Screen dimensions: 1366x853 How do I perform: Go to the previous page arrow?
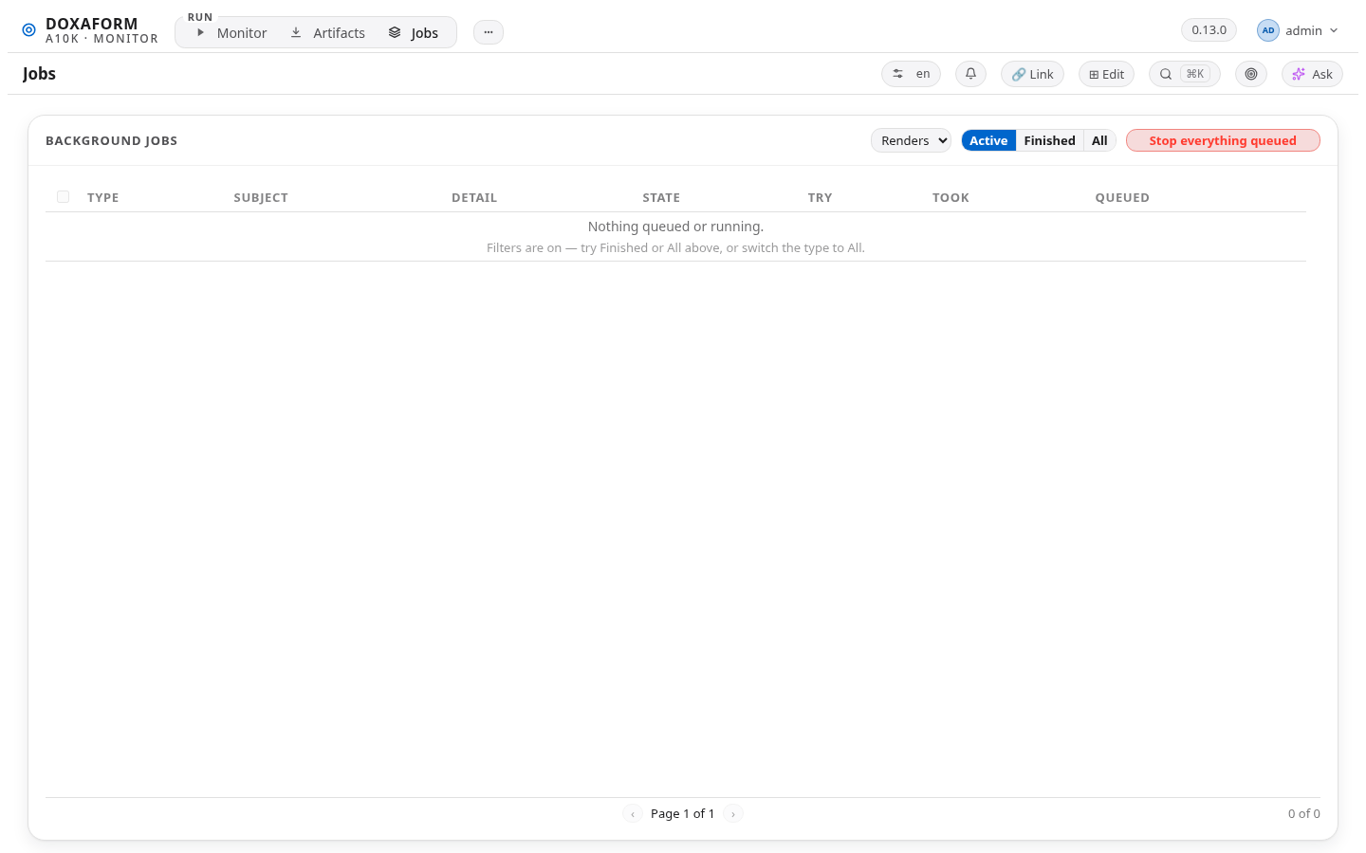[x=633, y=813]
